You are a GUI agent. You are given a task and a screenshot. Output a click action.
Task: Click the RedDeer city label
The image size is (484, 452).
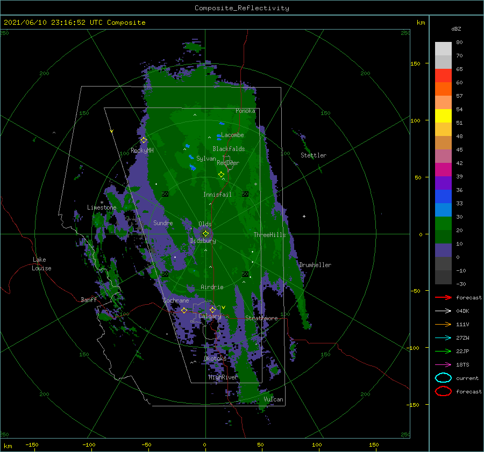point(228,163)
